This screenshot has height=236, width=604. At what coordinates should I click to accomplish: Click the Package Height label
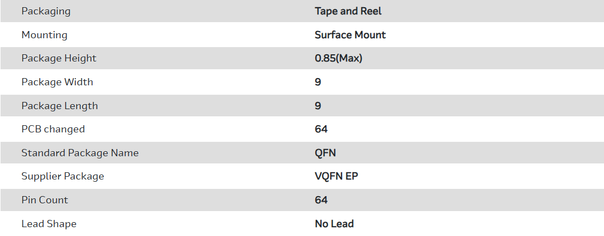(59, 58)
